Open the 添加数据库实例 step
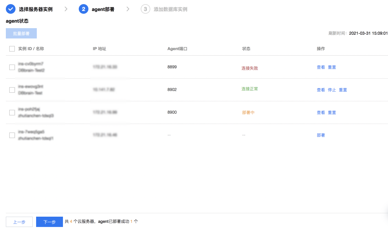The width and height of the screenshot is (388, 228). coord(170,9)
